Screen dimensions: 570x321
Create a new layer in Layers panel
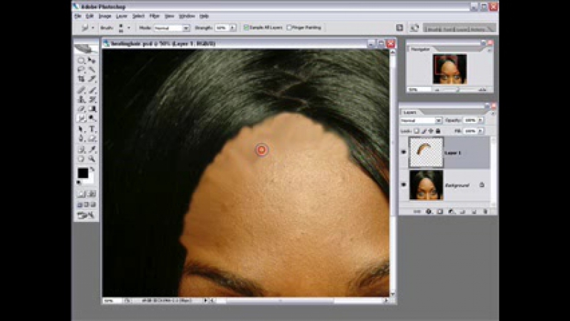point(474,211)
